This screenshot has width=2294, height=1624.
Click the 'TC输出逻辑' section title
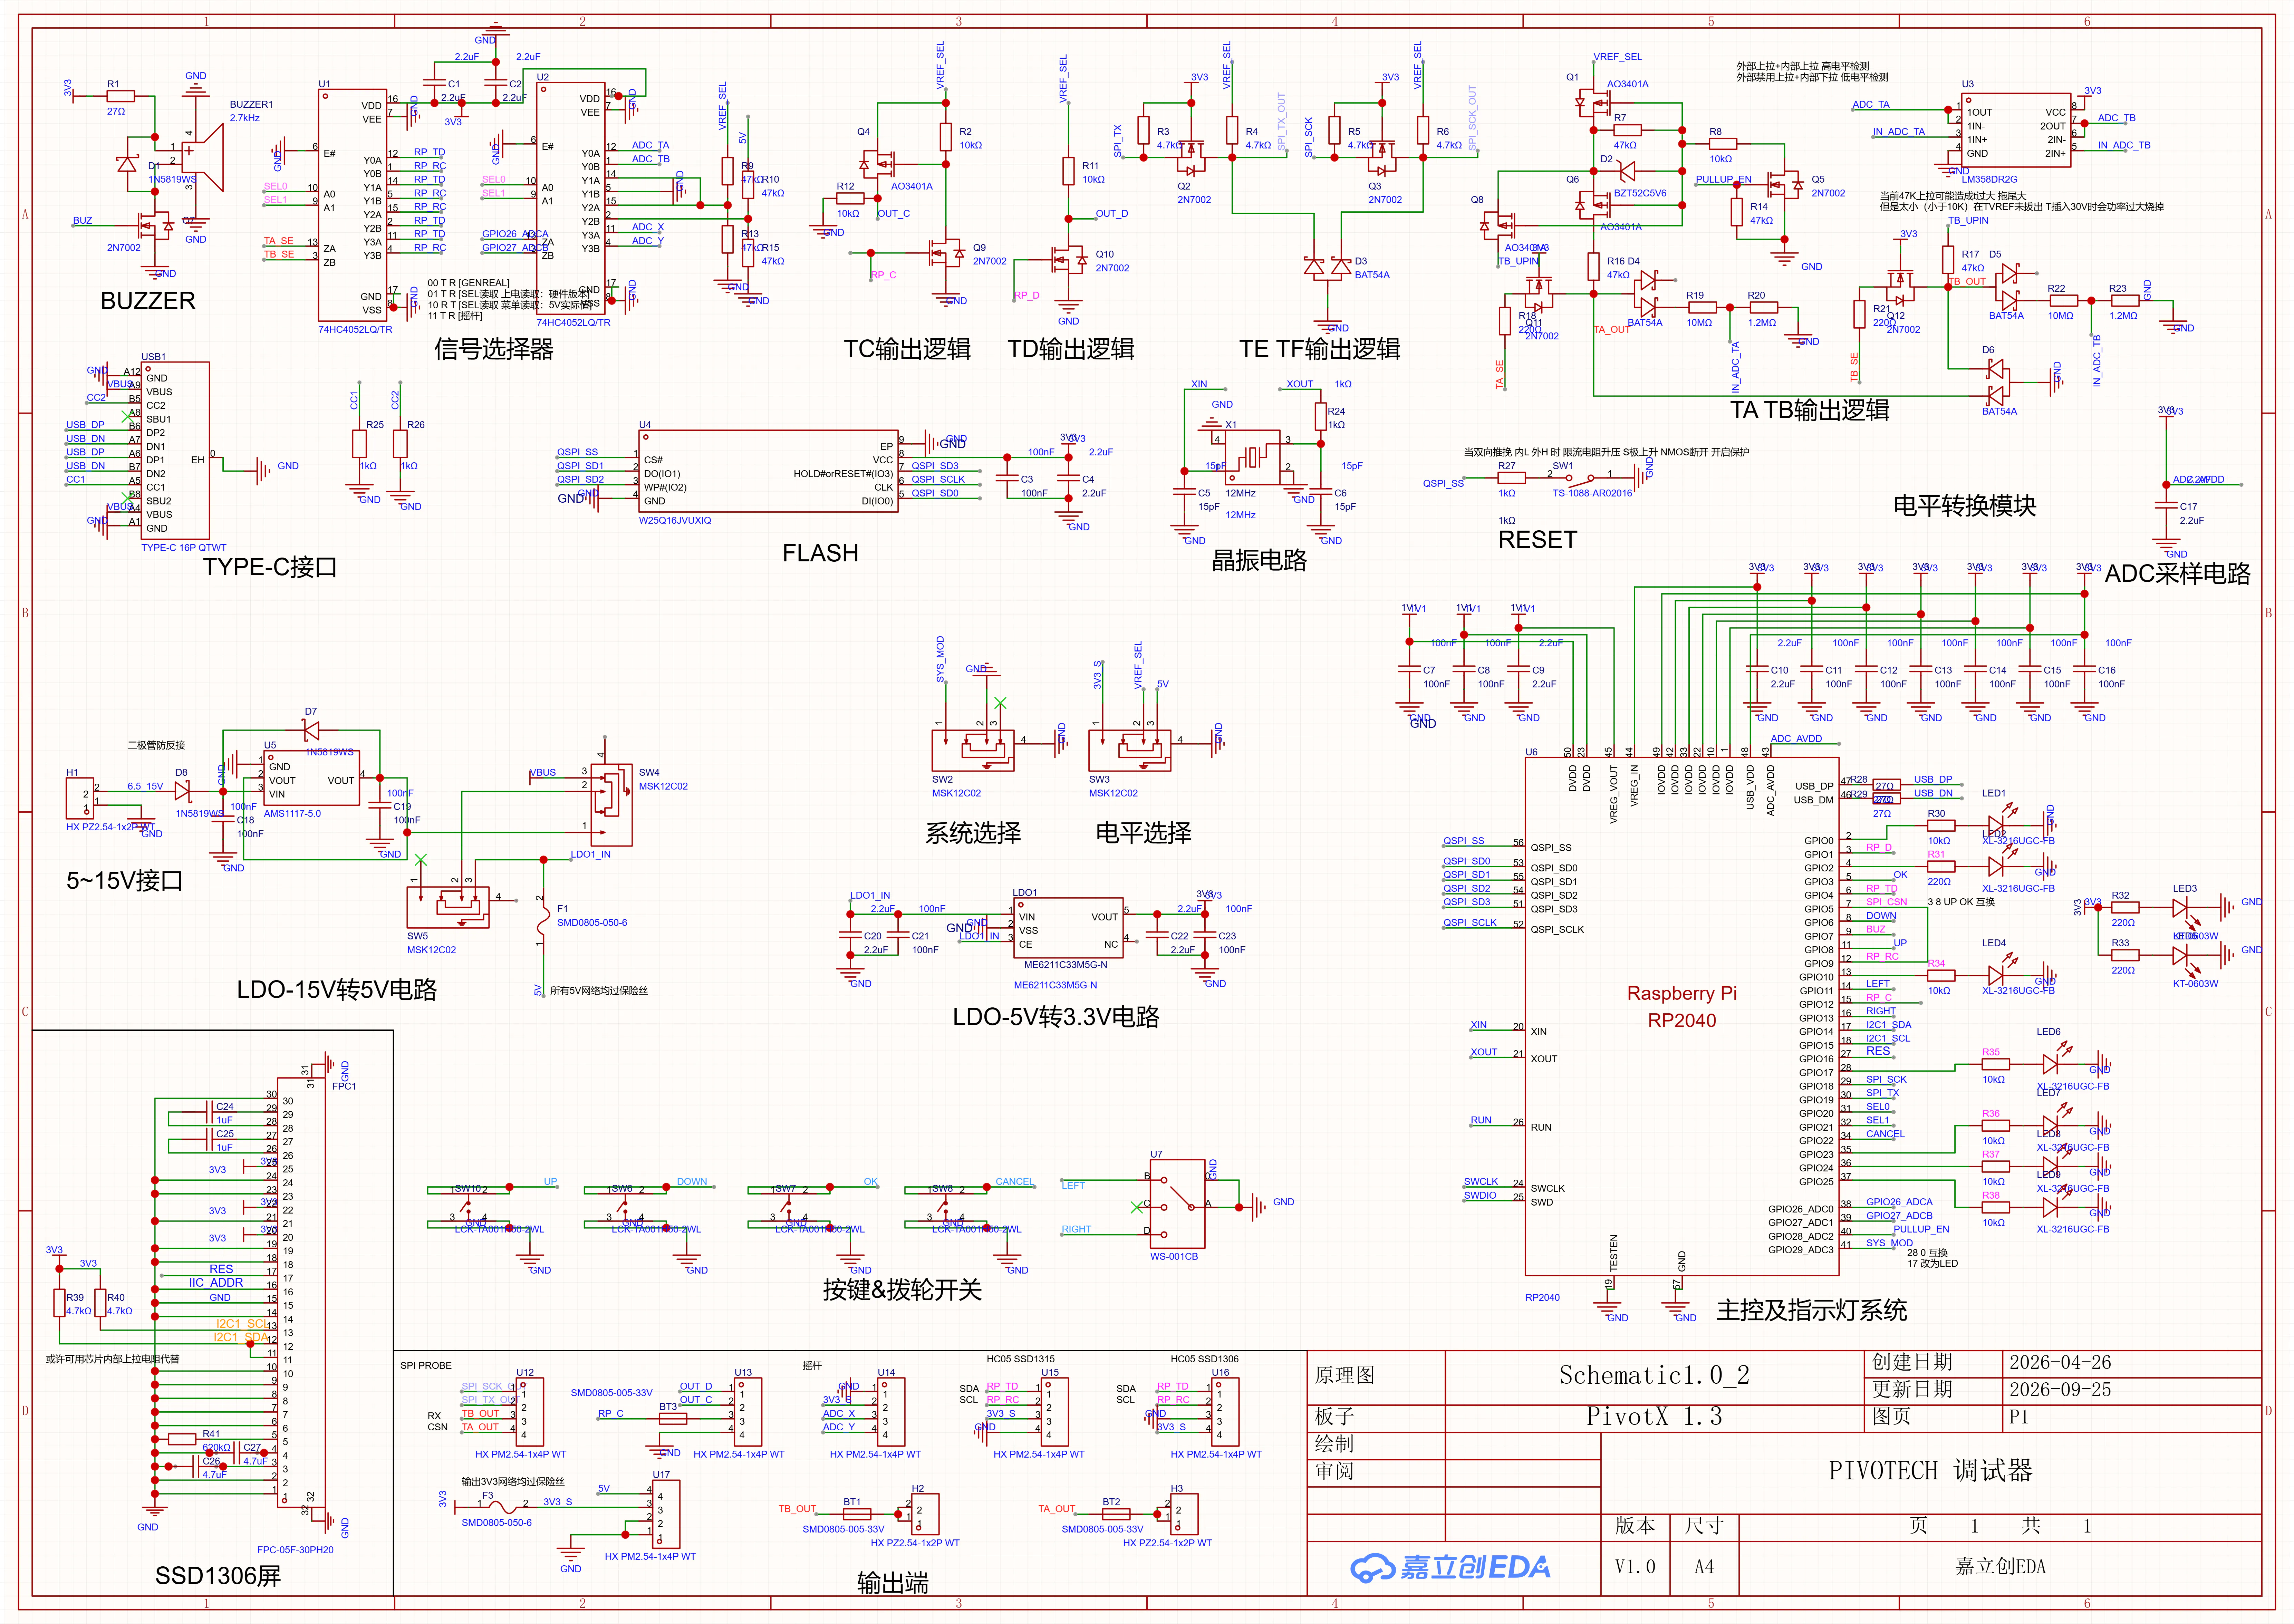point(907,349)
